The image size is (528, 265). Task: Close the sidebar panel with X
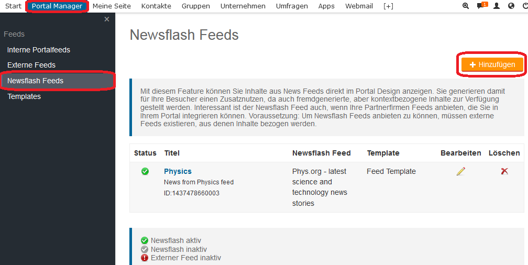click(x=107, y=19)
